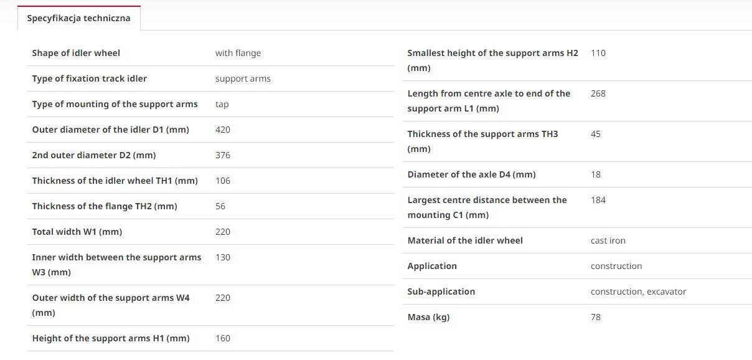
Task: Select the Masa (kg) label
Action: click(428, 317)
